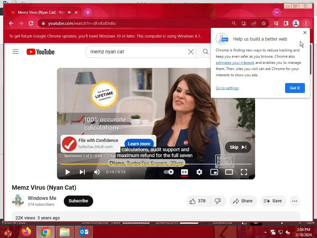Viewport: 317px width, 238px height.
Task: Save video to playlist
Action: tap(273, 201)
